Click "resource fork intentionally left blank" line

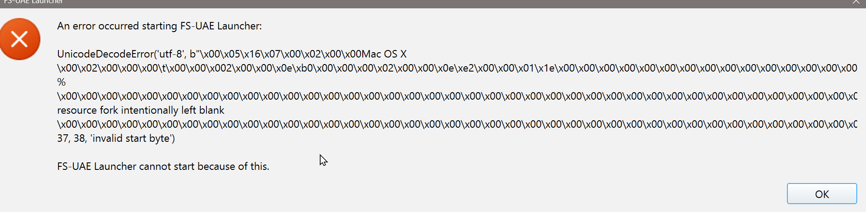pos(141,110)
